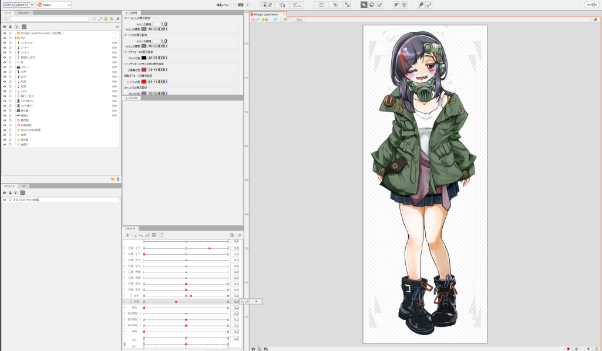The image size is (602, 351).
Task: Run automatic mesh generation tool
Action: 297,5
